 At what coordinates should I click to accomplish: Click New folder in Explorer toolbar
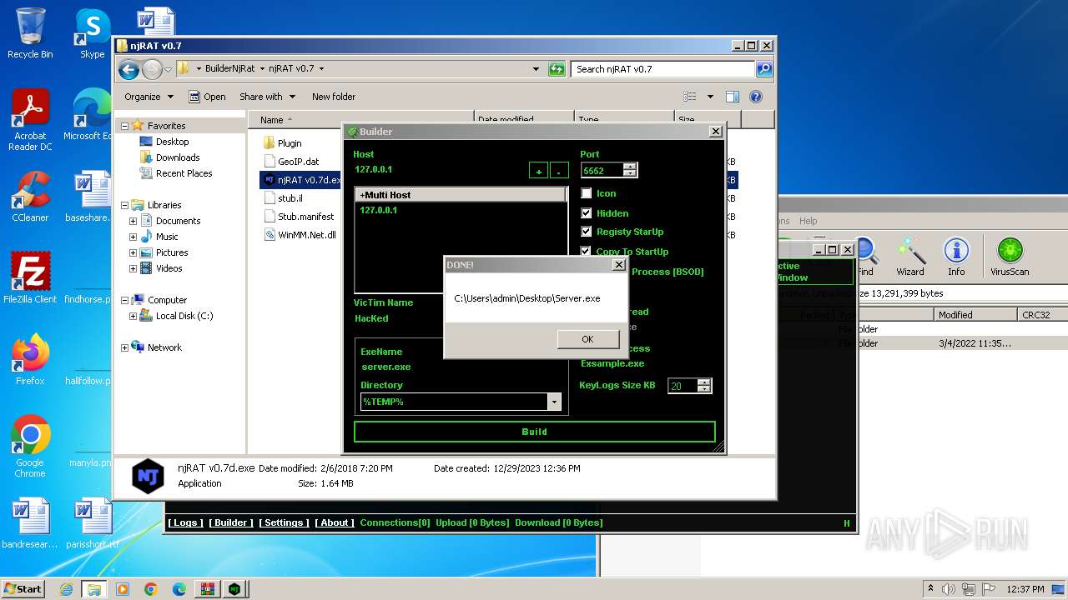(x=334, y=97)
